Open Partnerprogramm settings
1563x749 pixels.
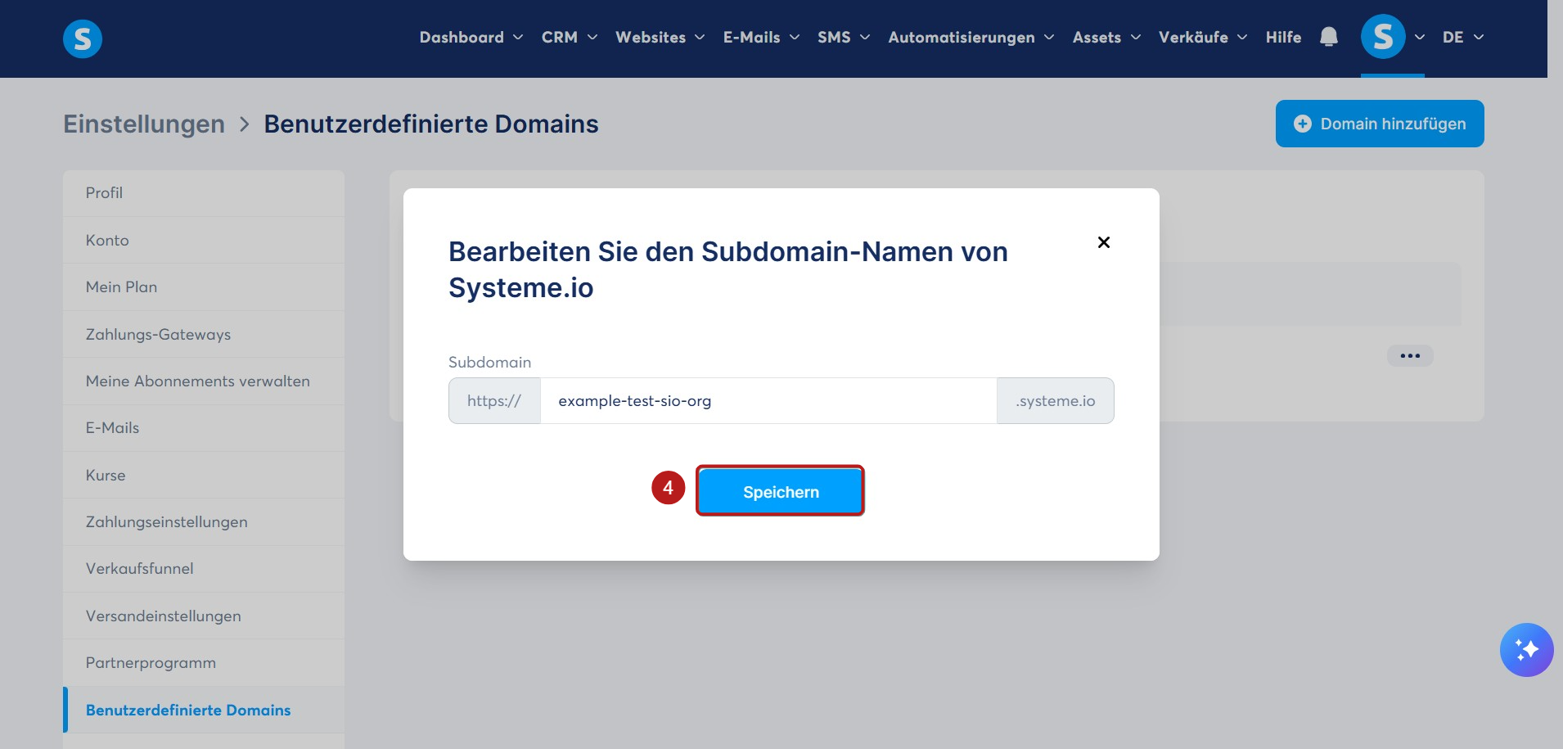pyautogui.click(x=204, y=663)
